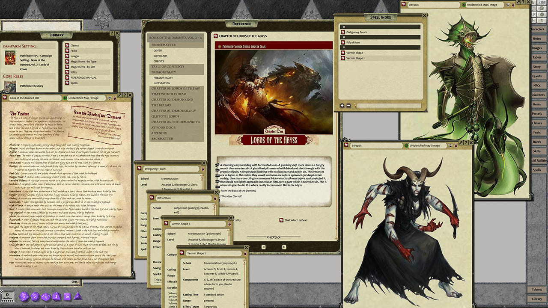Screen dimensions: 548x308
Task: Toggle the identified status on the Abraxas image
Action: pyautogui.click(x=464, y=5)
